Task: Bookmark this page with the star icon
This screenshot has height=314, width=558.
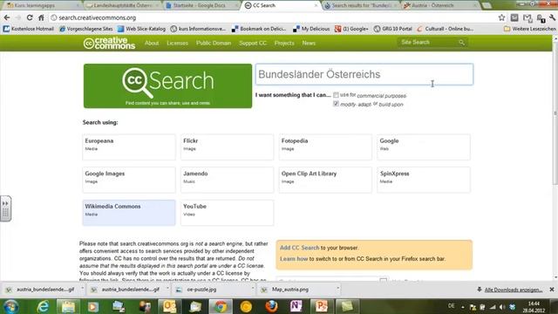Action: click(x=501, y=17)
